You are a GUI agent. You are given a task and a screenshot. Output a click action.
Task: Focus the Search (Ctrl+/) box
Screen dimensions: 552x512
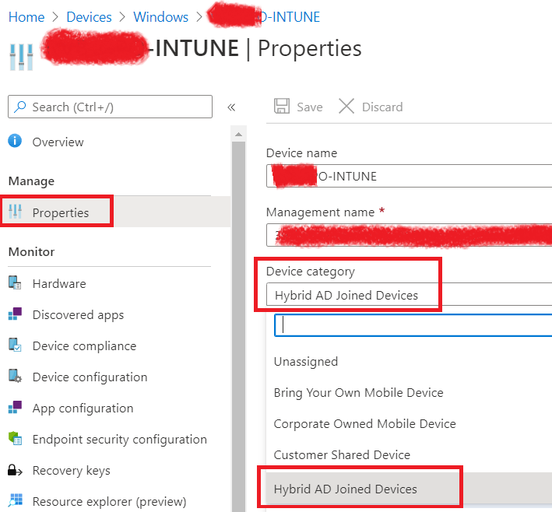110,107
